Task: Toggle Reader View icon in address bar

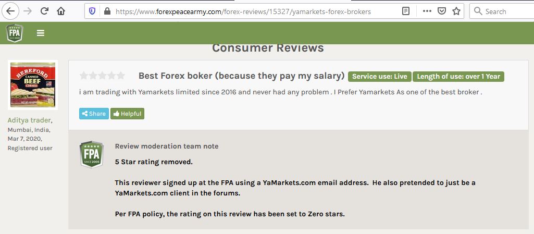Action: tap(406, 11)
